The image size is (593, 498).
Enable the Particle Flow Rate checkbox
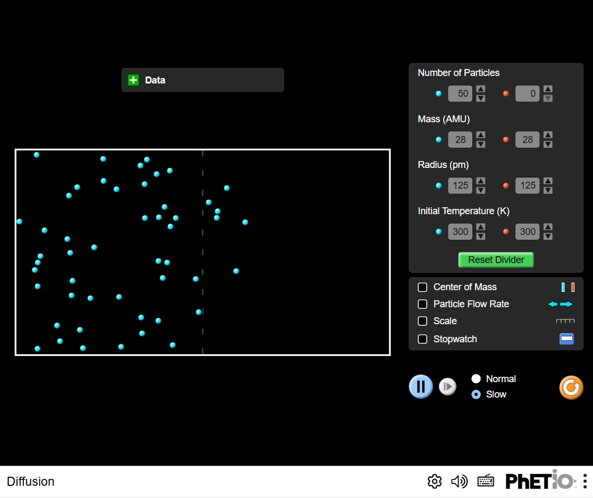[422, 304]
